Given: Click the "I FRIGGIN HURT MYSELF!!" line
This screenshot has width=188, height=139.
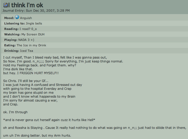Looking at the screenshot, I should coord(31,73).
